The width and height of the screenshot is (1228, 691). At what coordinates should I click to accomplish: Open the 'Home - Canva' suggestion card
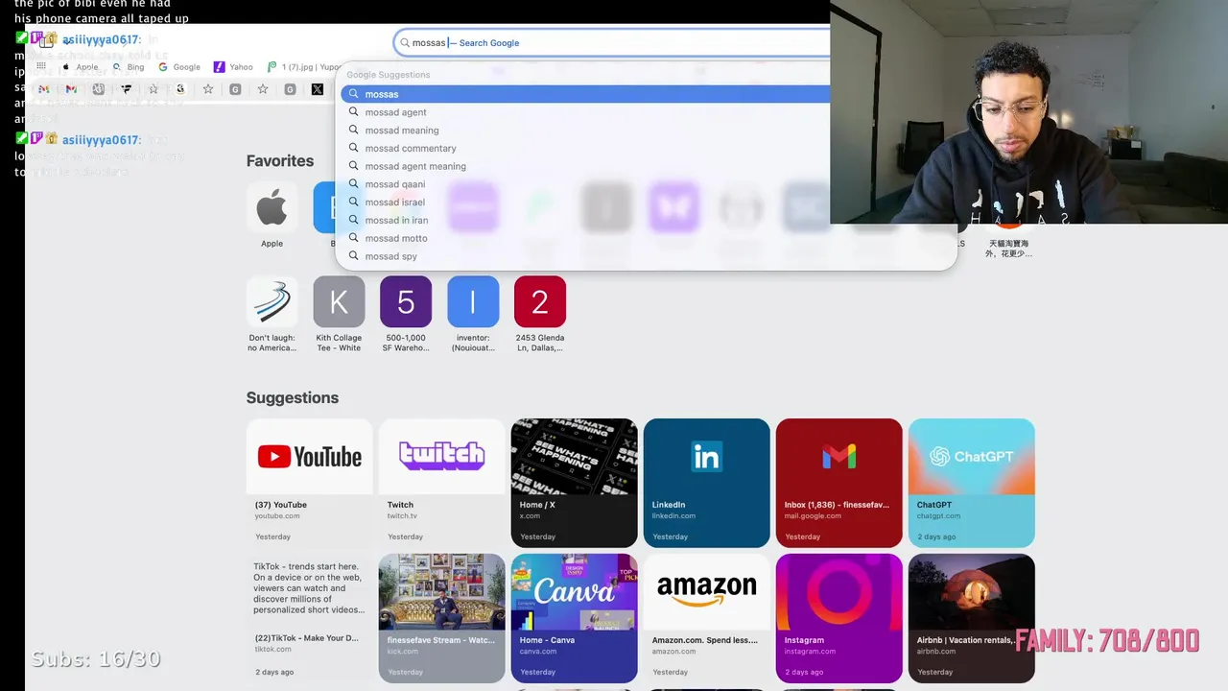(x=575, y=618)
